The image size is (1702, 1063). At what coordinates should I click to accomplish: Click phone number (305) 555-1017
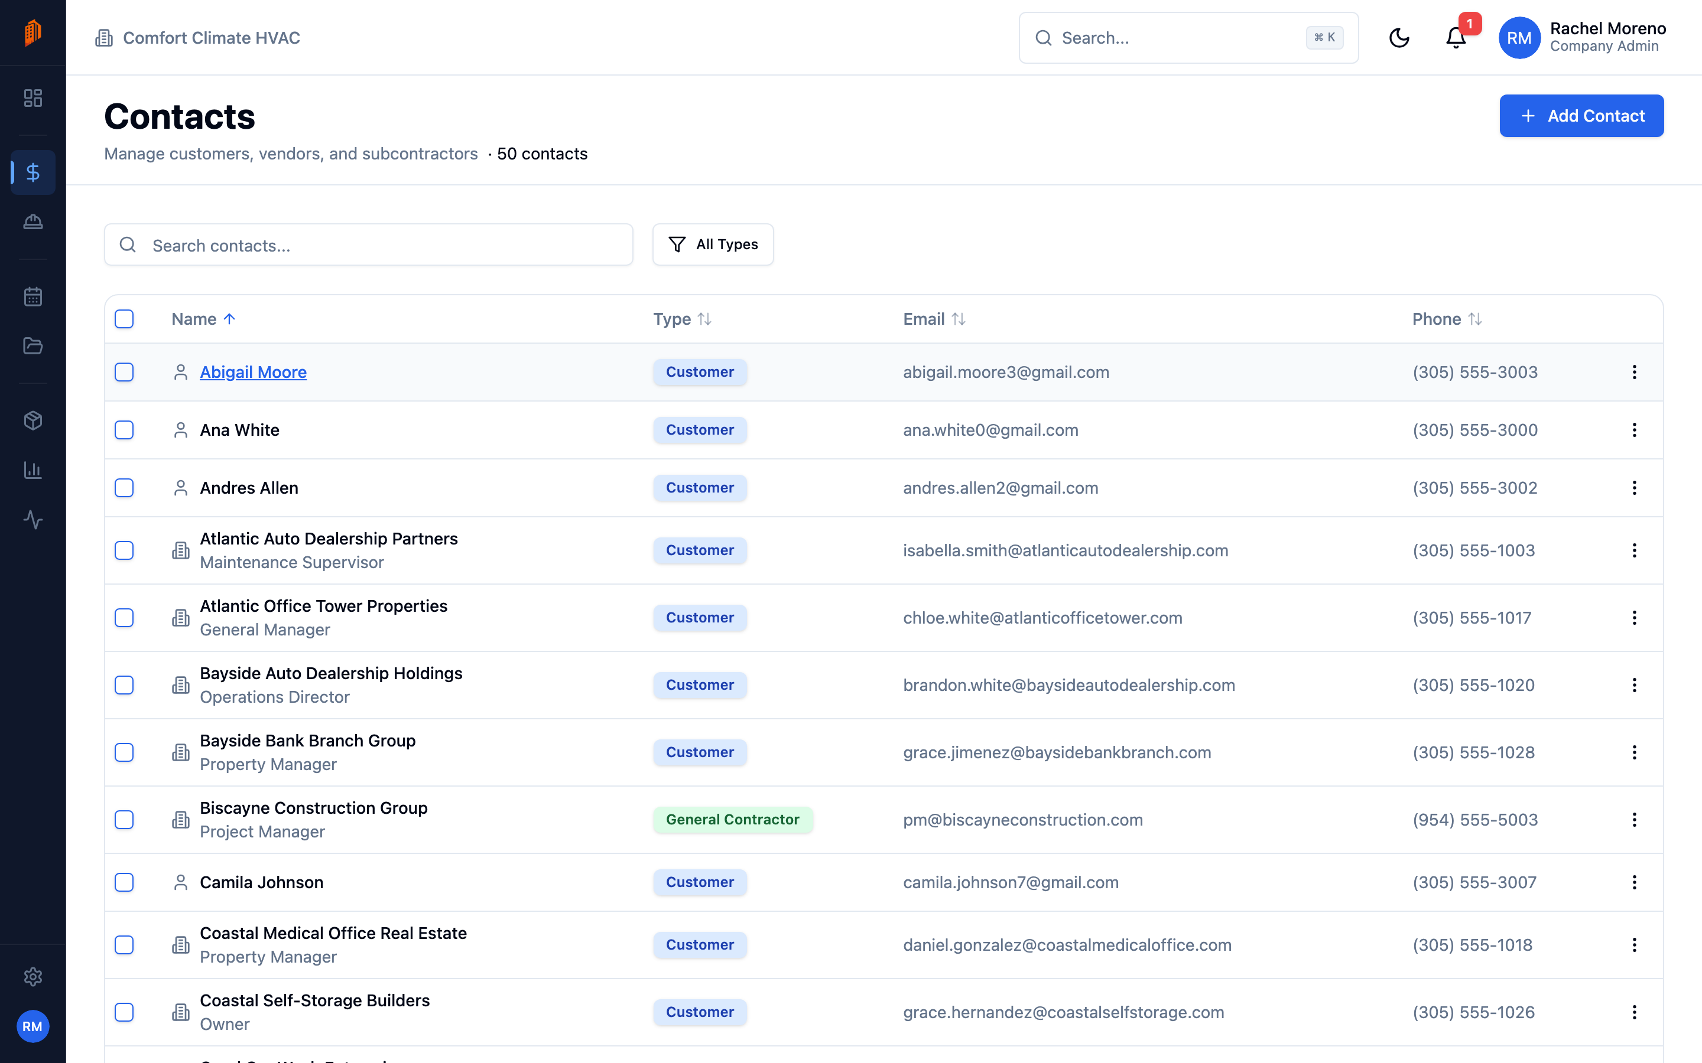click(x=1472, y=617)
